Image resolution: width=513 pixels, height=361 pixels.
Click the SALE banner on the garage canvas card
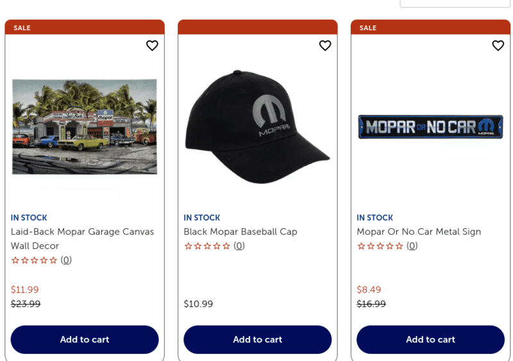(x=85, y=28)
